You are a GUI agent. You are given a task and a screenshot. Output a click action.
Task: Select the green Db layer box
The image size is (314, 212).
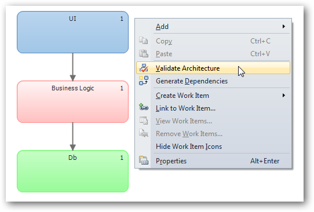click(x=72, y=171)
